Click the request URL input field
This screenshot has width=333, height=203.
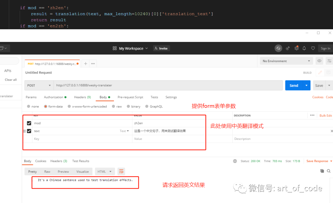pyautogui.click(x=168, y=86)
